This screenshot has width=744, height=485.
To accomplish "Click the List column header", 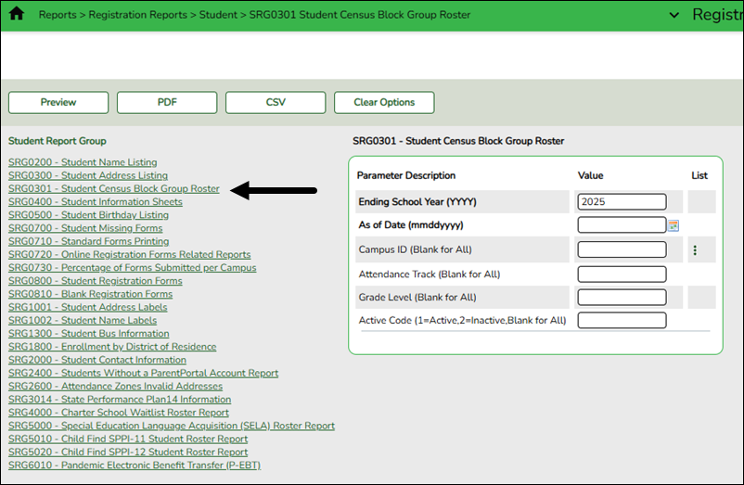I will pyautogui.click(x=699, y=175).
